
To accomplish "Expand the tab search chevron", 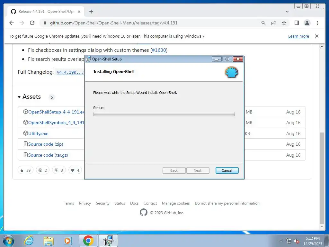I will tap(287, 12).
